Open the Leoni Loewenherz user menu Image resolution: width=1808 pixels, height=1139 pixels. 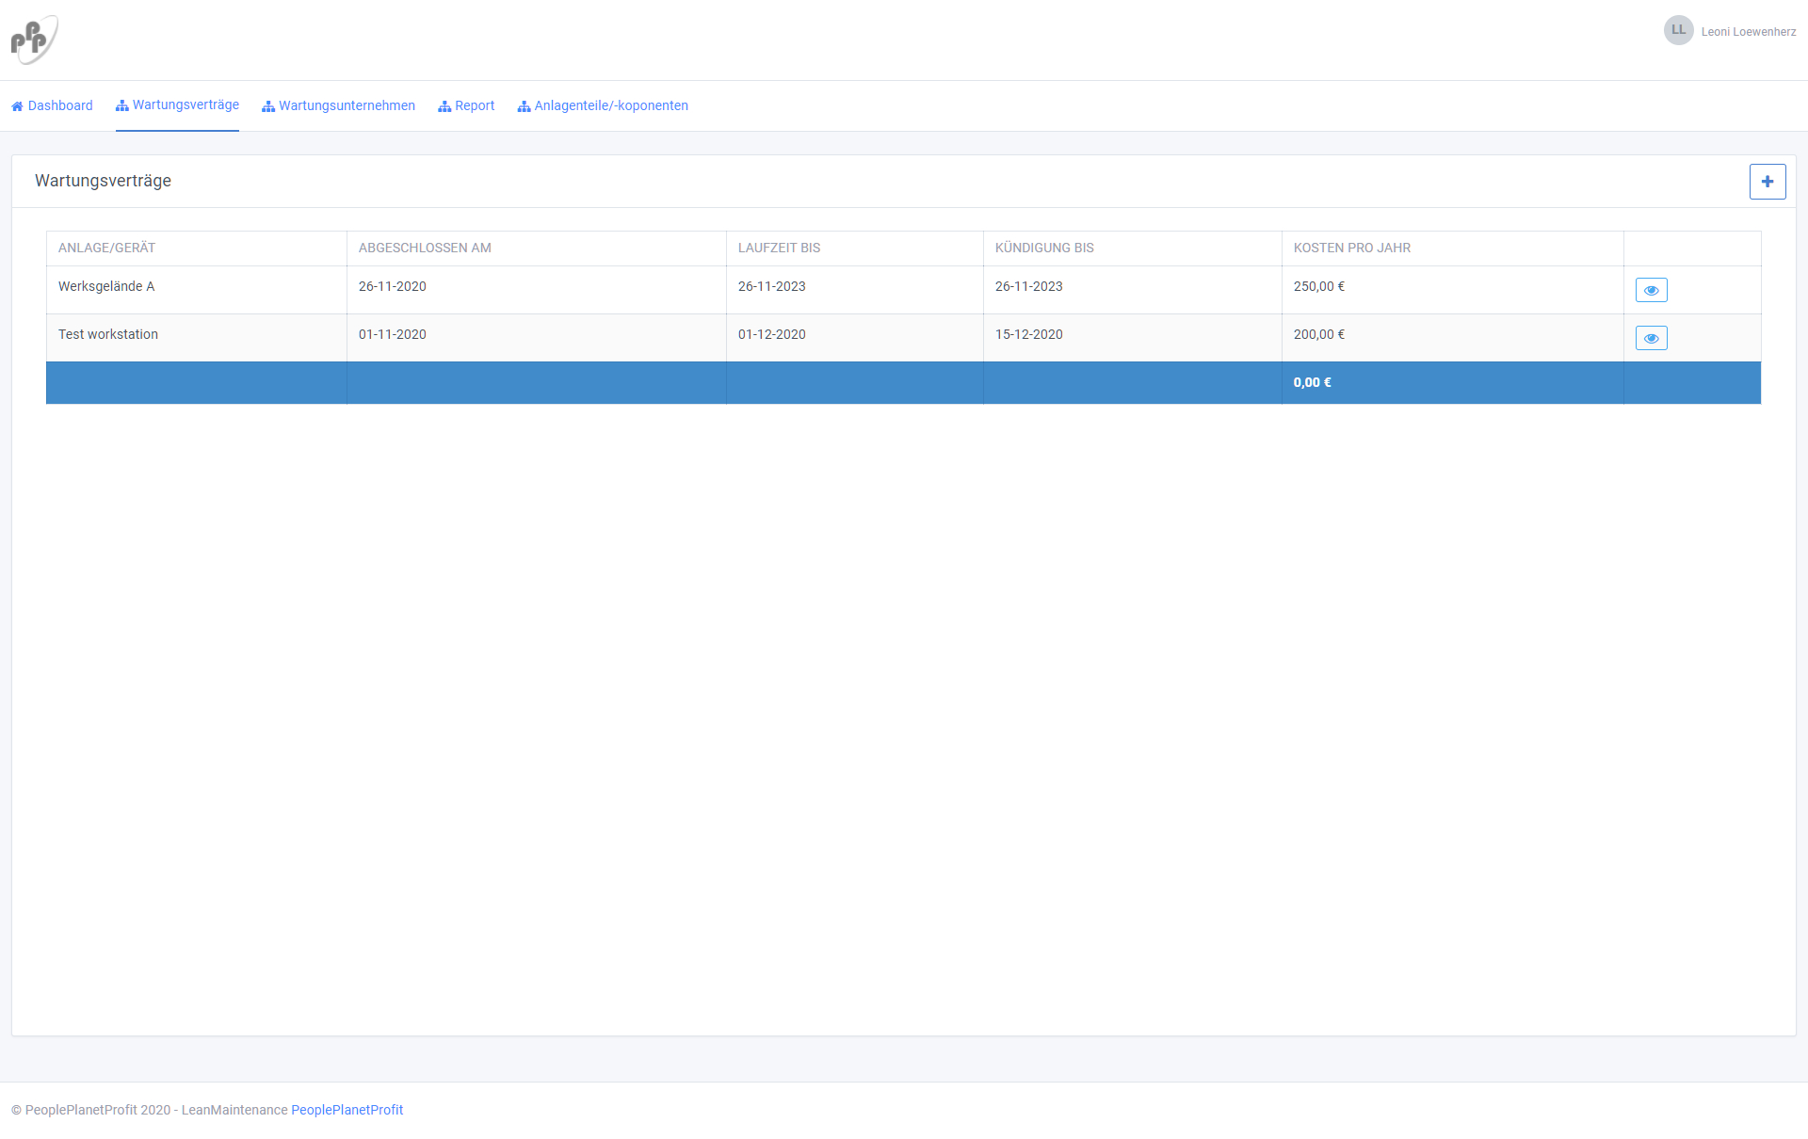click(1748, 32)
